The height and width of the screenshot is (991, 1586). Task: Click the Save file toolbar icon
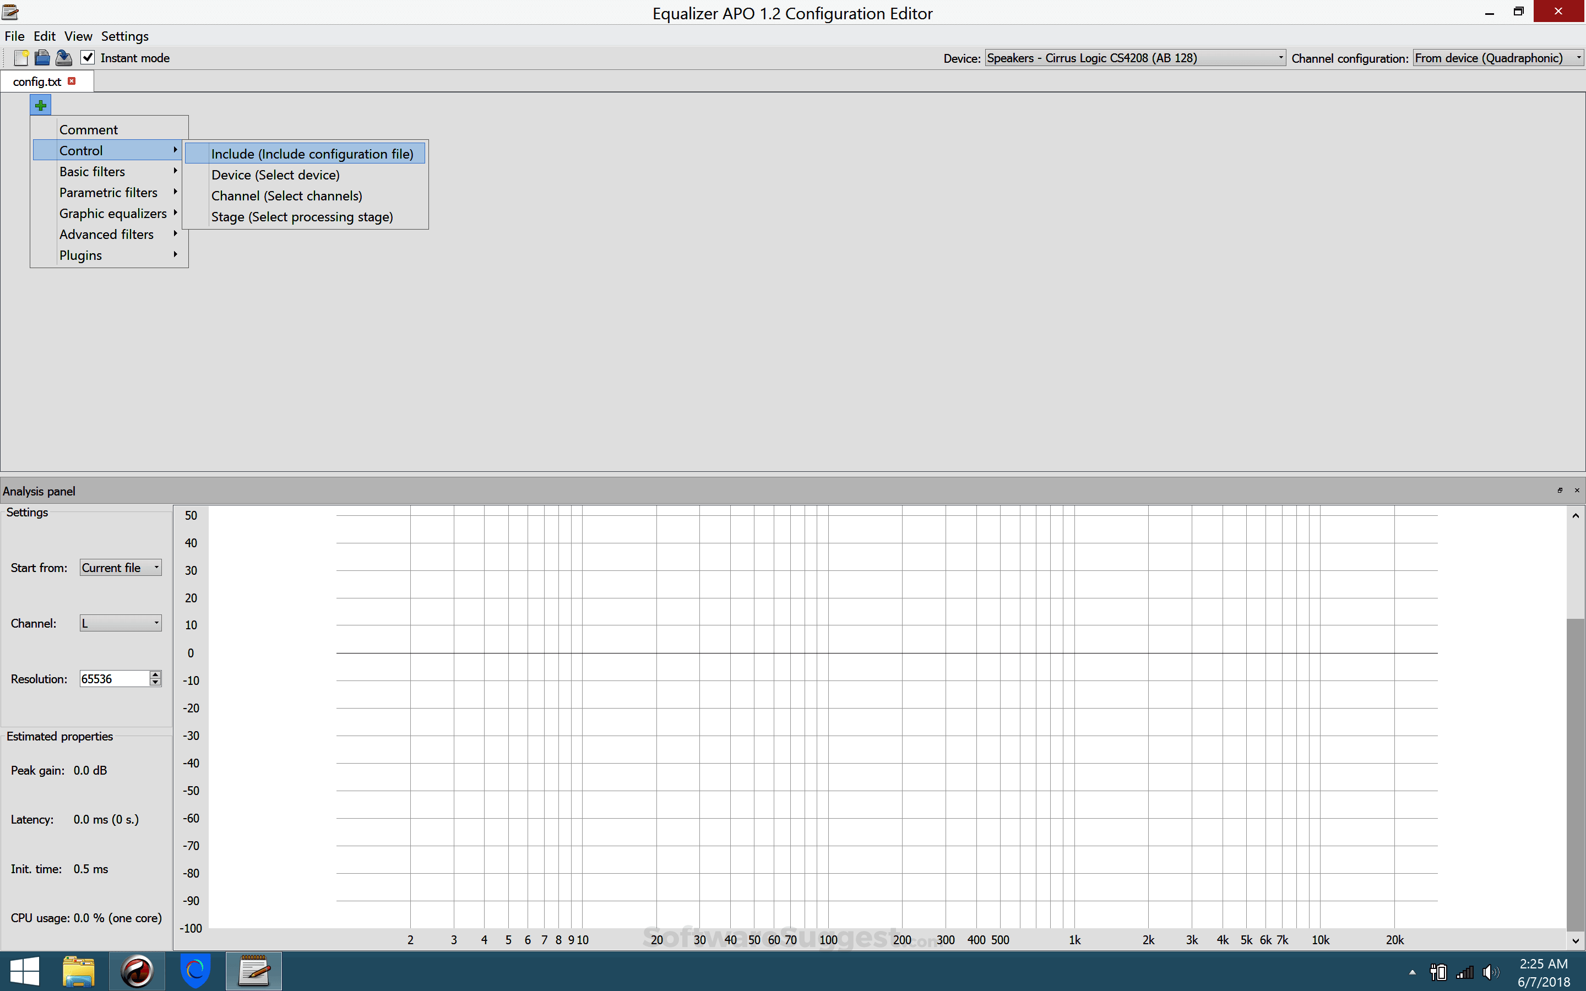pos(63,58)
